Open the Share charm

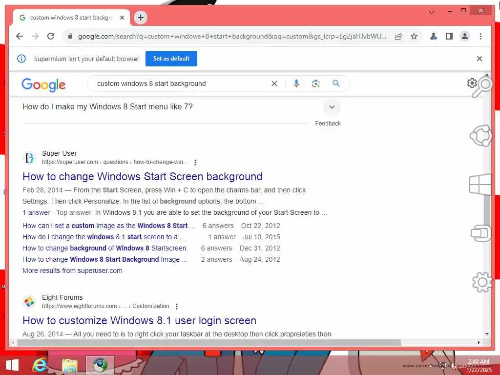[x=481, y=136]
